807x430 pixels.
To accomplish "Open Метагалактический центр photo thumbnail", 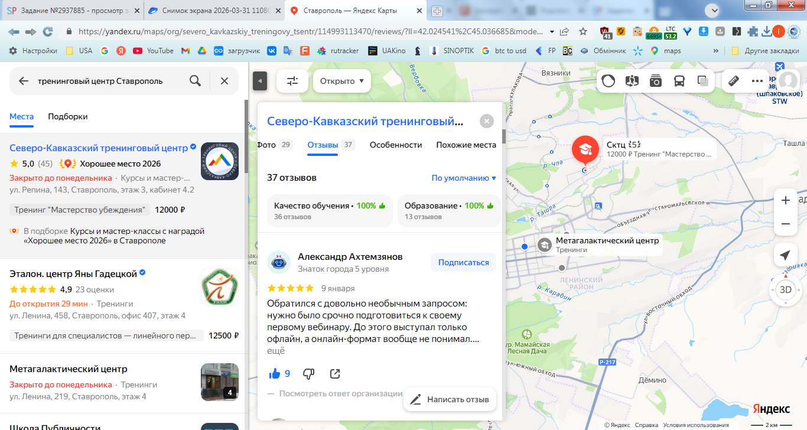I will point(220,382).
